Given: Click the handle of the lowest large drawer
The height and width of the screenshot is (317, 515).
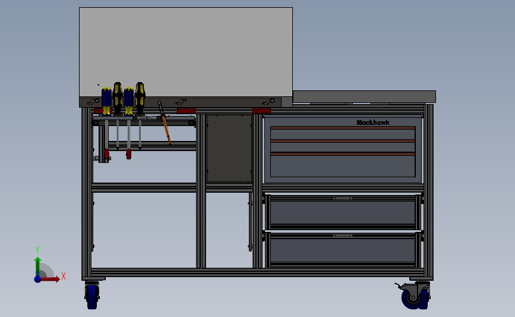Looking at the screenshot, I should [343, 236].
